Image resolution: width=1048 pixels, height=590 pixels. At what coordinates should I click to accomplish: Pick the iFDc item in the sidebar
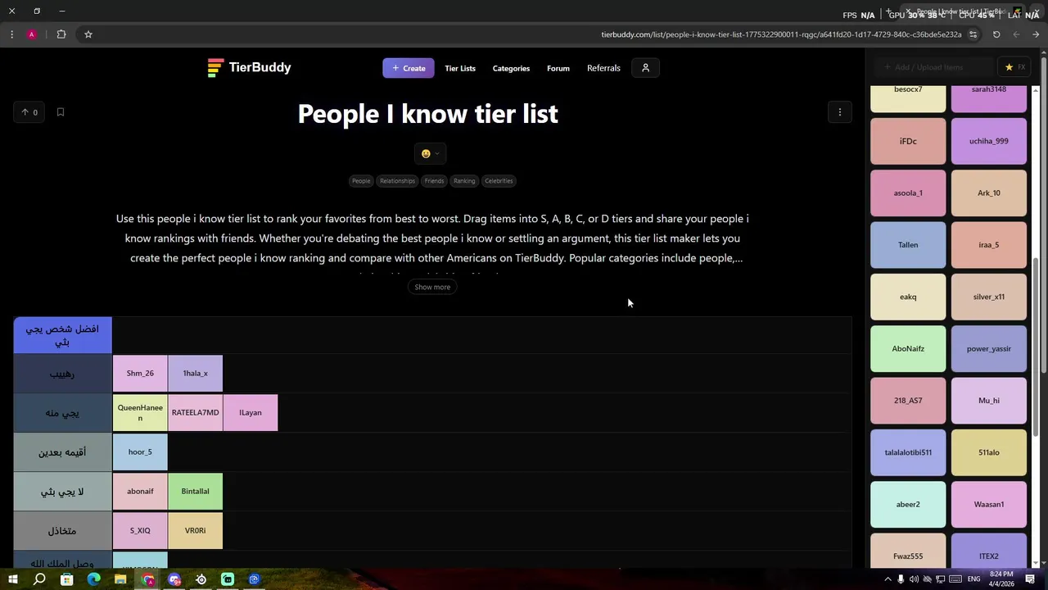908,141
